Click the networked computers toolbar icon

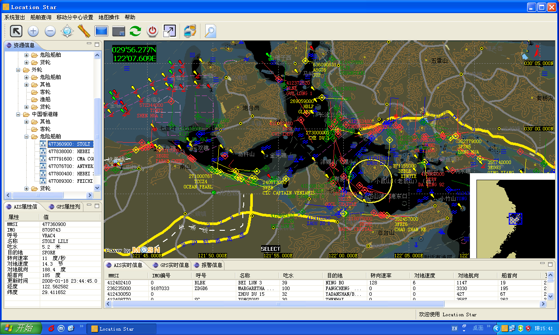(190, 31)
